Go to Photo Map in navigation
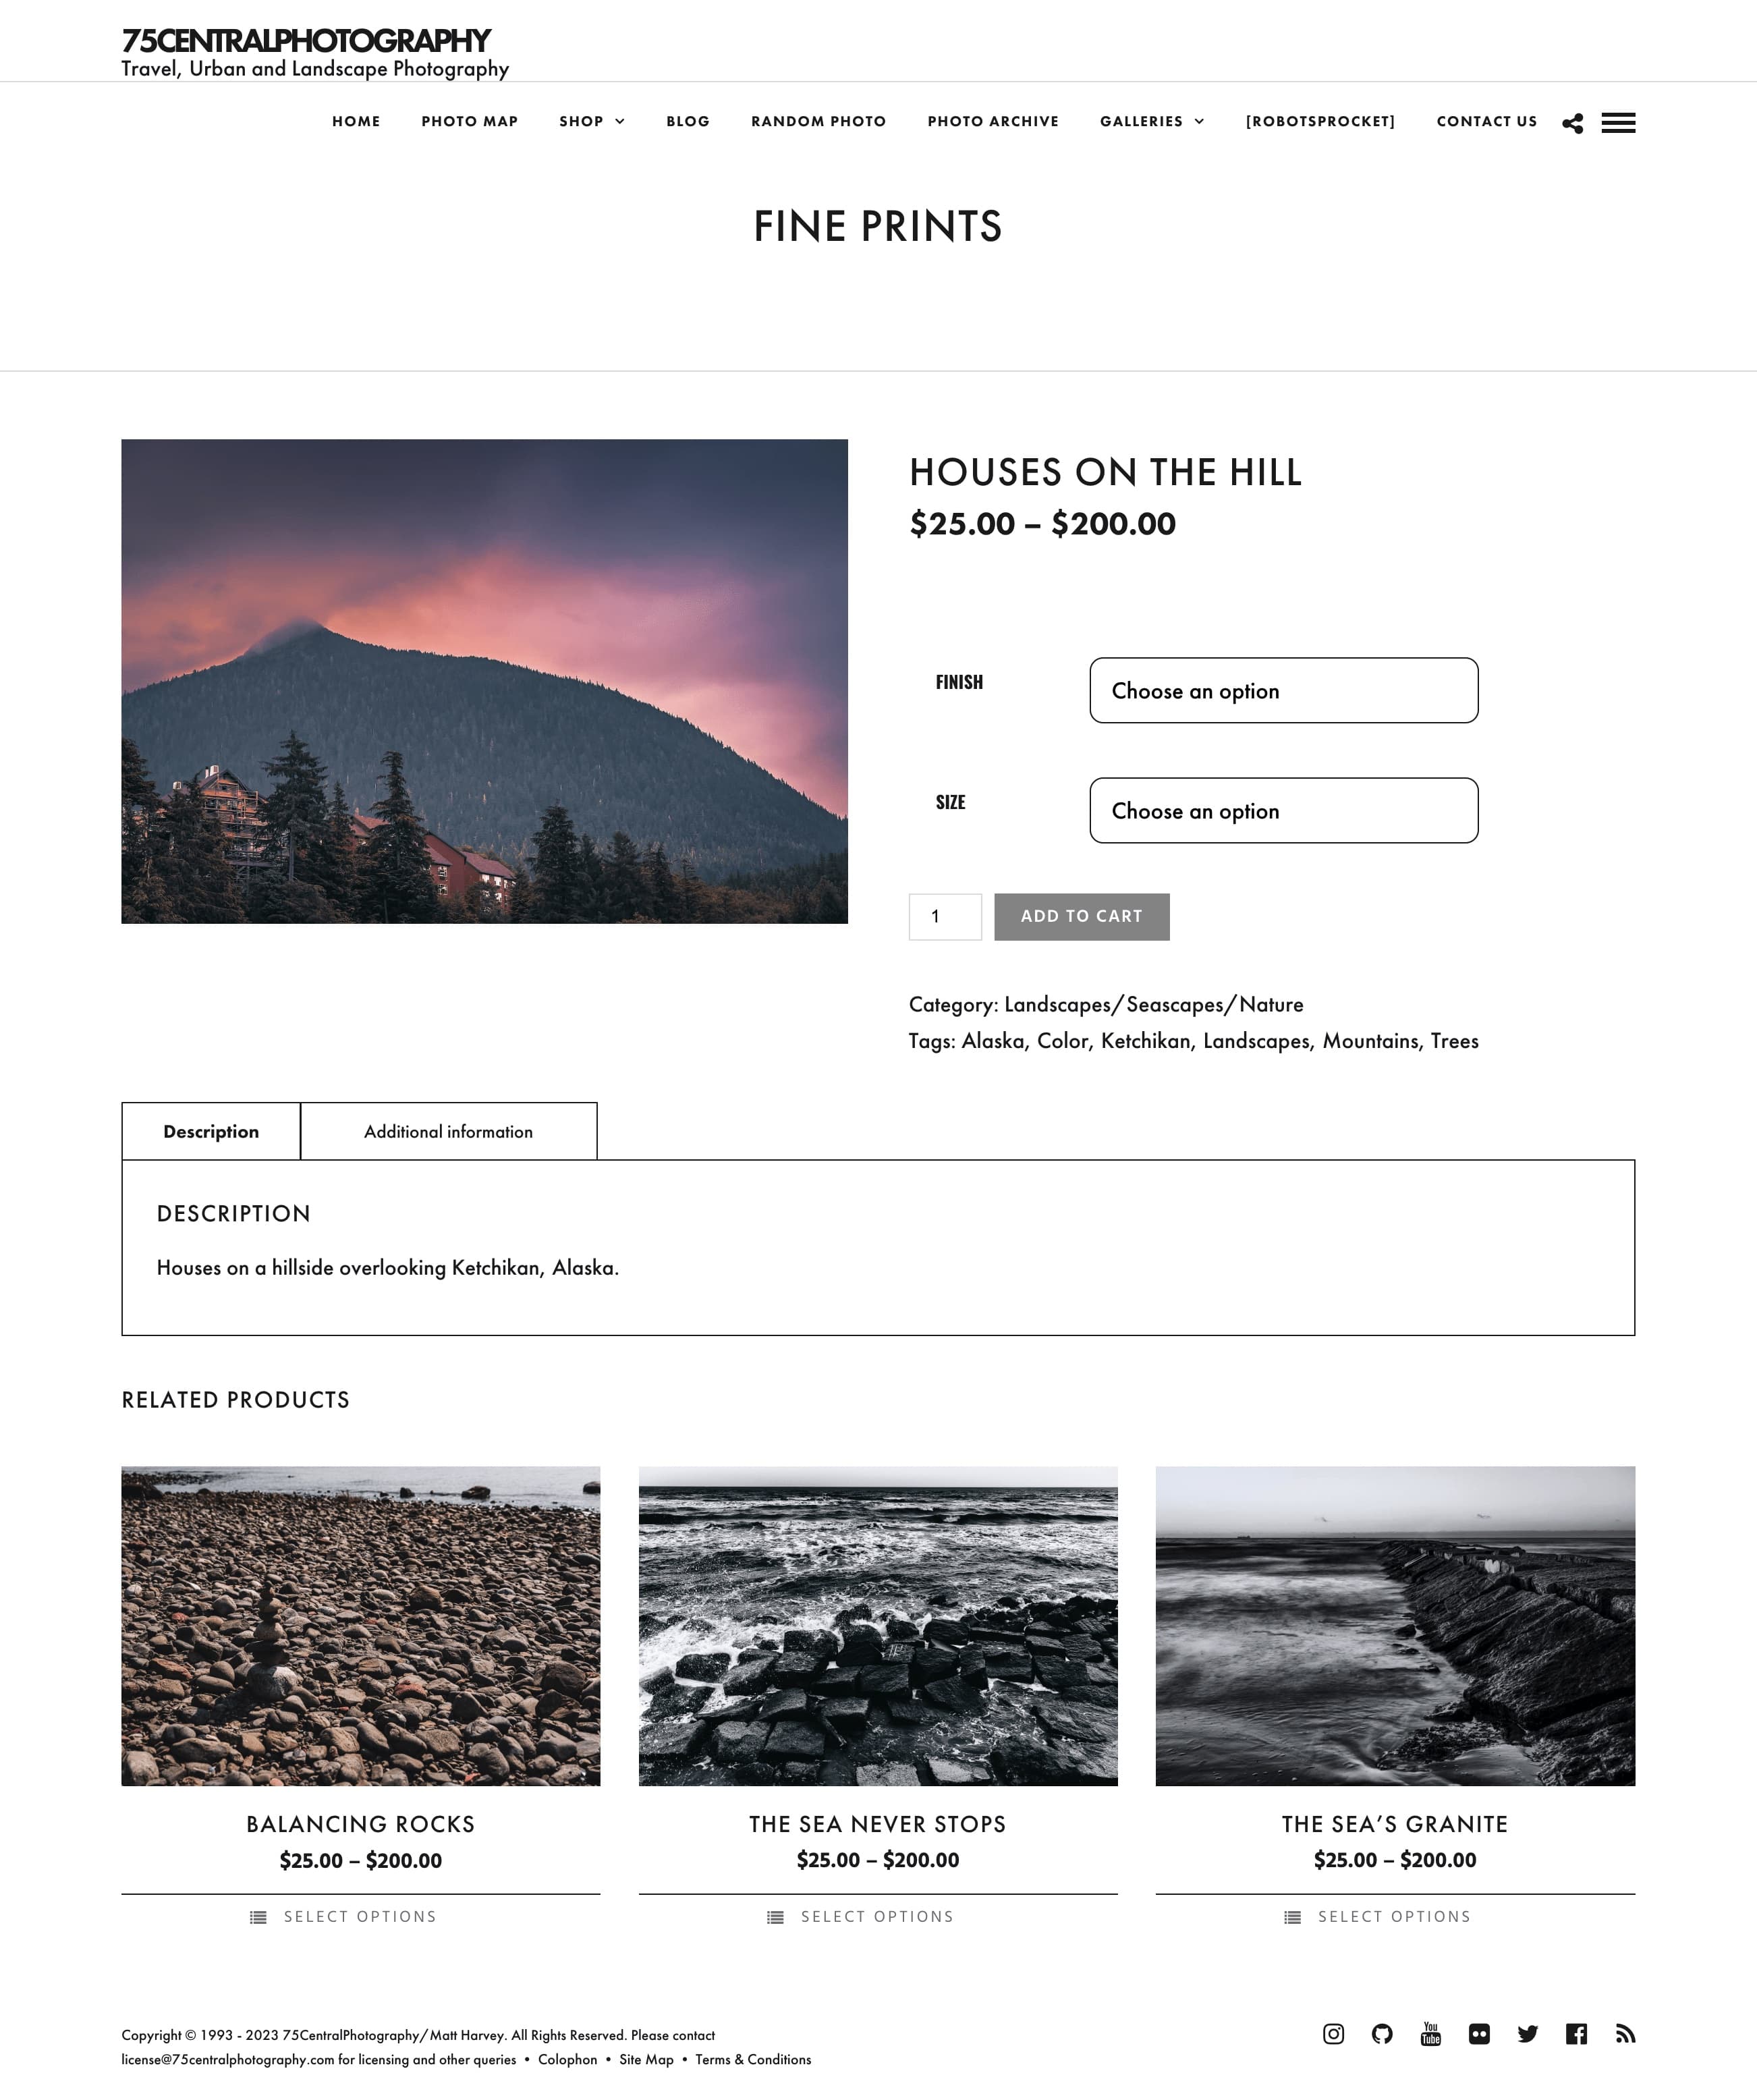This screenshot has width=1757, height=2100. click(469, 121)
